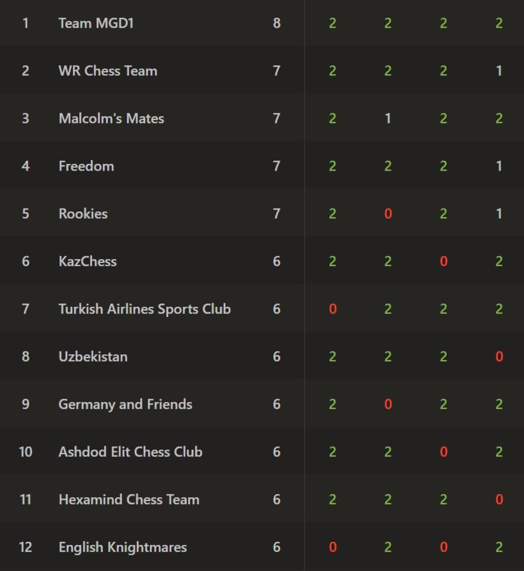Click the Rookies team name
The image size is (524, 571).
tap(83, 214)
